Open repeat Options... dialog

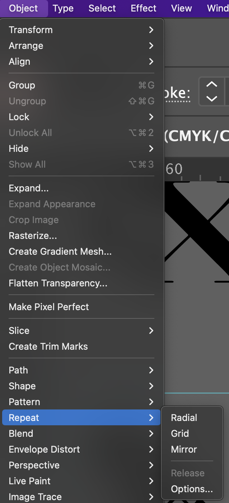click(x=192, y=489)
